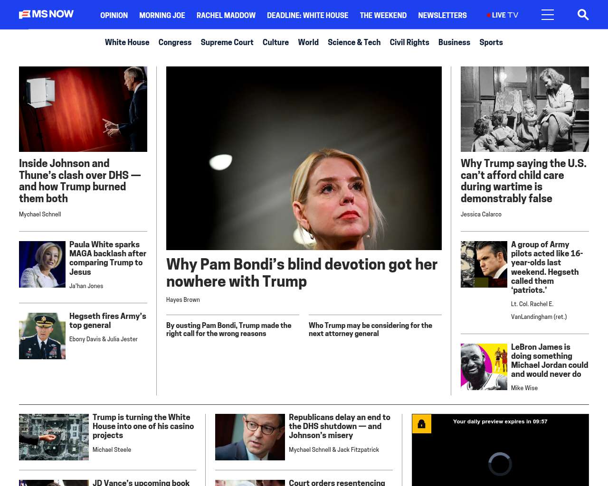Go to Morning Joe section
The height and width of the screenshot is (486, 608).
162,15
